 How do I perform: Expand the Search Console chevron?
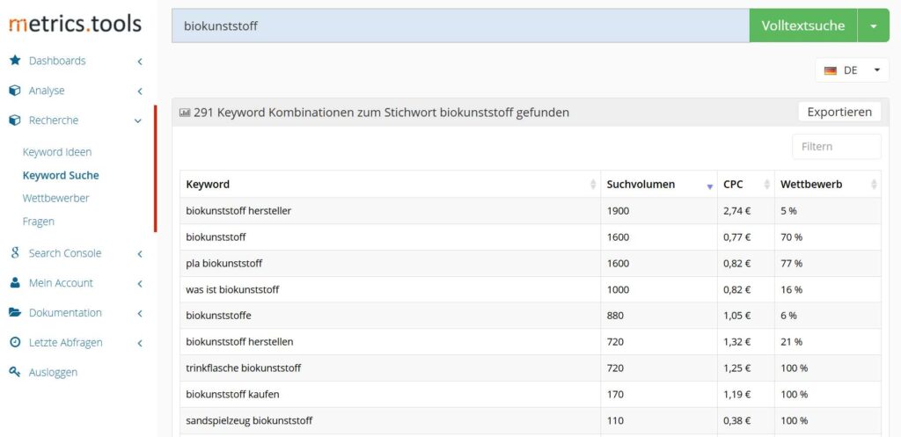(x=140, y=253)
